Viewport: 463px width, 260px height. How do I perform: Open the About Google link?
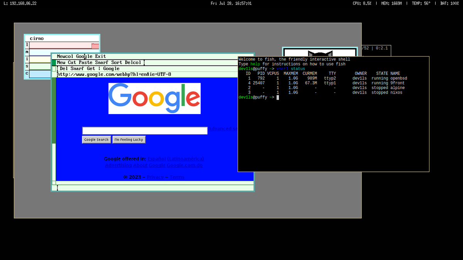(x=149, y=165)
